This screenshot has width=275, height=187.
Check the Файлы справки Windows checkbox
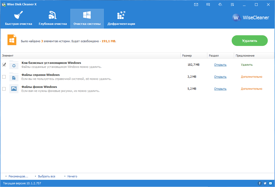(x=4, y=77)
